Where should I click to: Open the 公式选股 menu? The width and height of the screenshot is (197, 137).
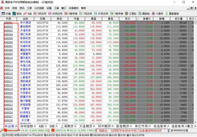(39, 8)
